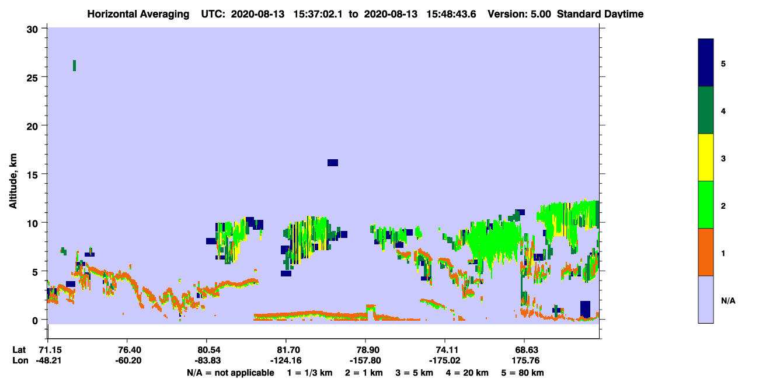Click the y-axis tick label 25
This screenshot has width=759, height=389.
point(34,78)
